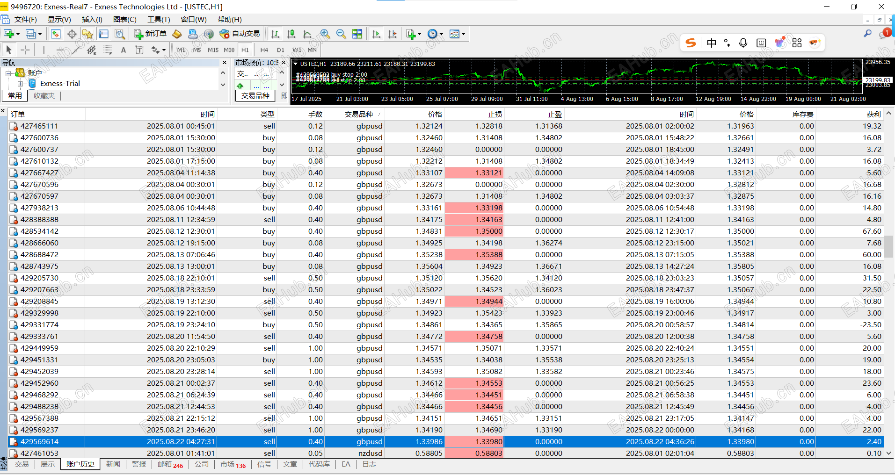The height and width of the screenshot is (475, 895).
Task: Expand the Exness-Trial tree node
Action: coord(20,84)
